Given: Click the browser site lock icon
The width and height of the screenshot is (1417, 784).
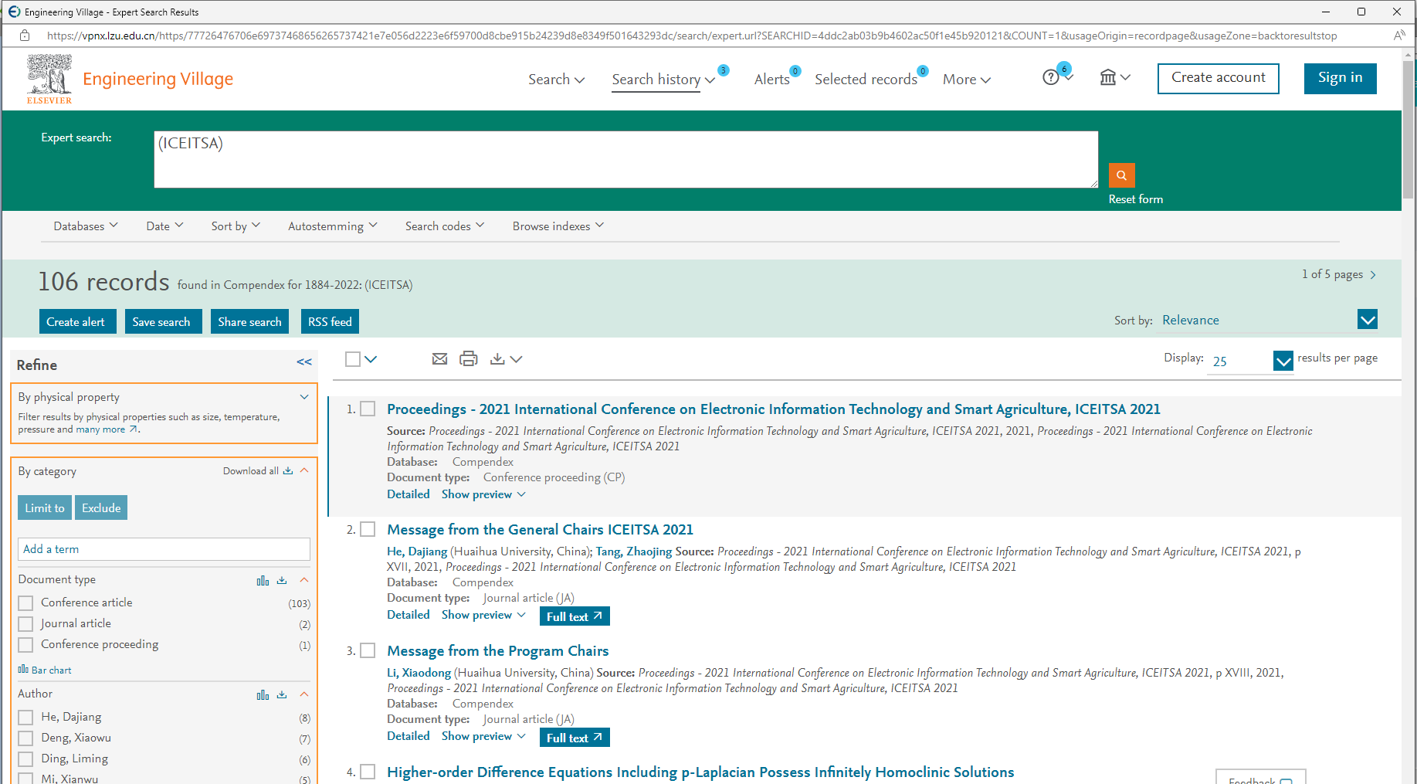Looking at the screenshot, I should point(25,36).
